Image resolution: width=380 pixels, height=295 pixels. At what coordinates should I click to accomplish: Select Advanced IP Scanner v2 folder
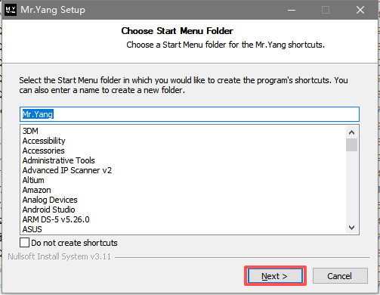[x=67, y=170]
